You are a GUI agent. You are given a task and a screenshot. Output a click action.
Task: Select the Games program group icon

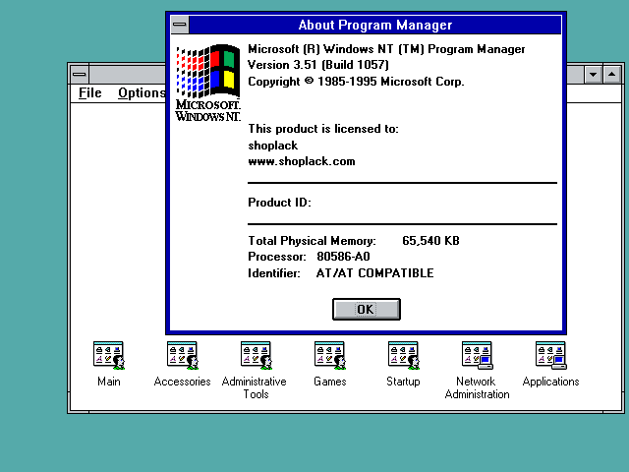330,356
